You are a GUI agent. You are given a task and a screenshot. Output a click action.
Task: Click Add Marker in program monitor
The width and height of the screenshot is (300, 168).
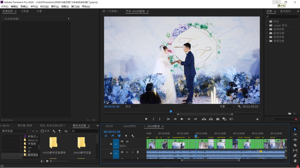[146, 119]
